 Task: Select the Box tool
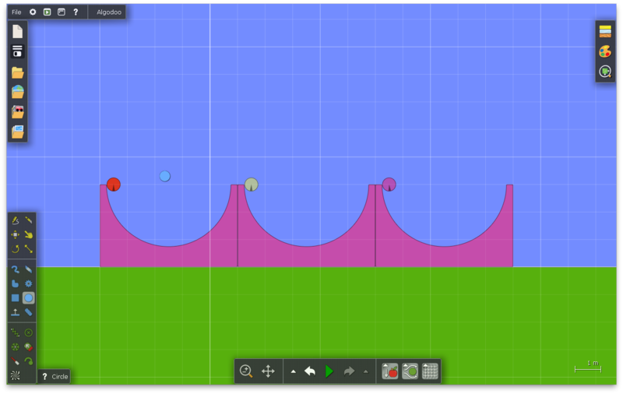(15, 298)
